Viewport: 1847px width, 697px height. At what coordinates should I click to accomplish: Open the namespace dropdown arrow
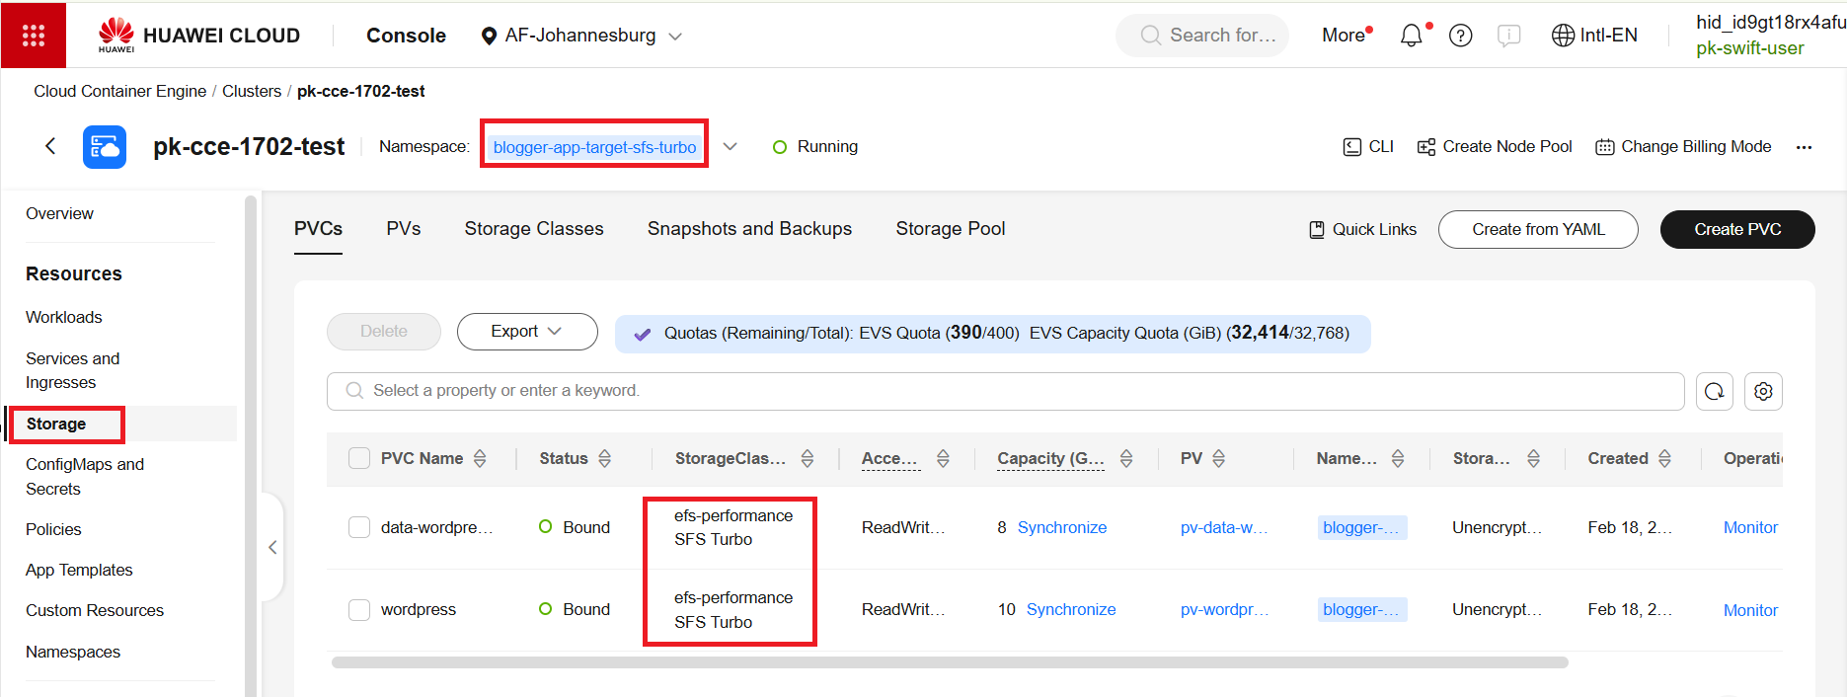tap(730, 146)
